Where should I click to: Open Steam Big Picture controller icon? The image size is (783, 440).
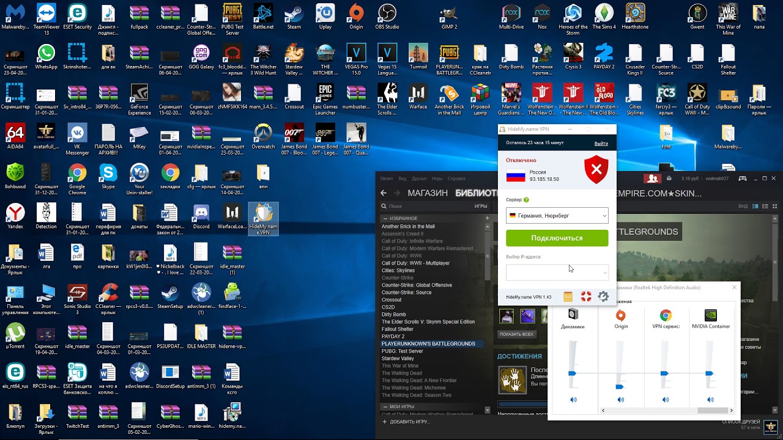pyautogui.click(x=743, y=178)
